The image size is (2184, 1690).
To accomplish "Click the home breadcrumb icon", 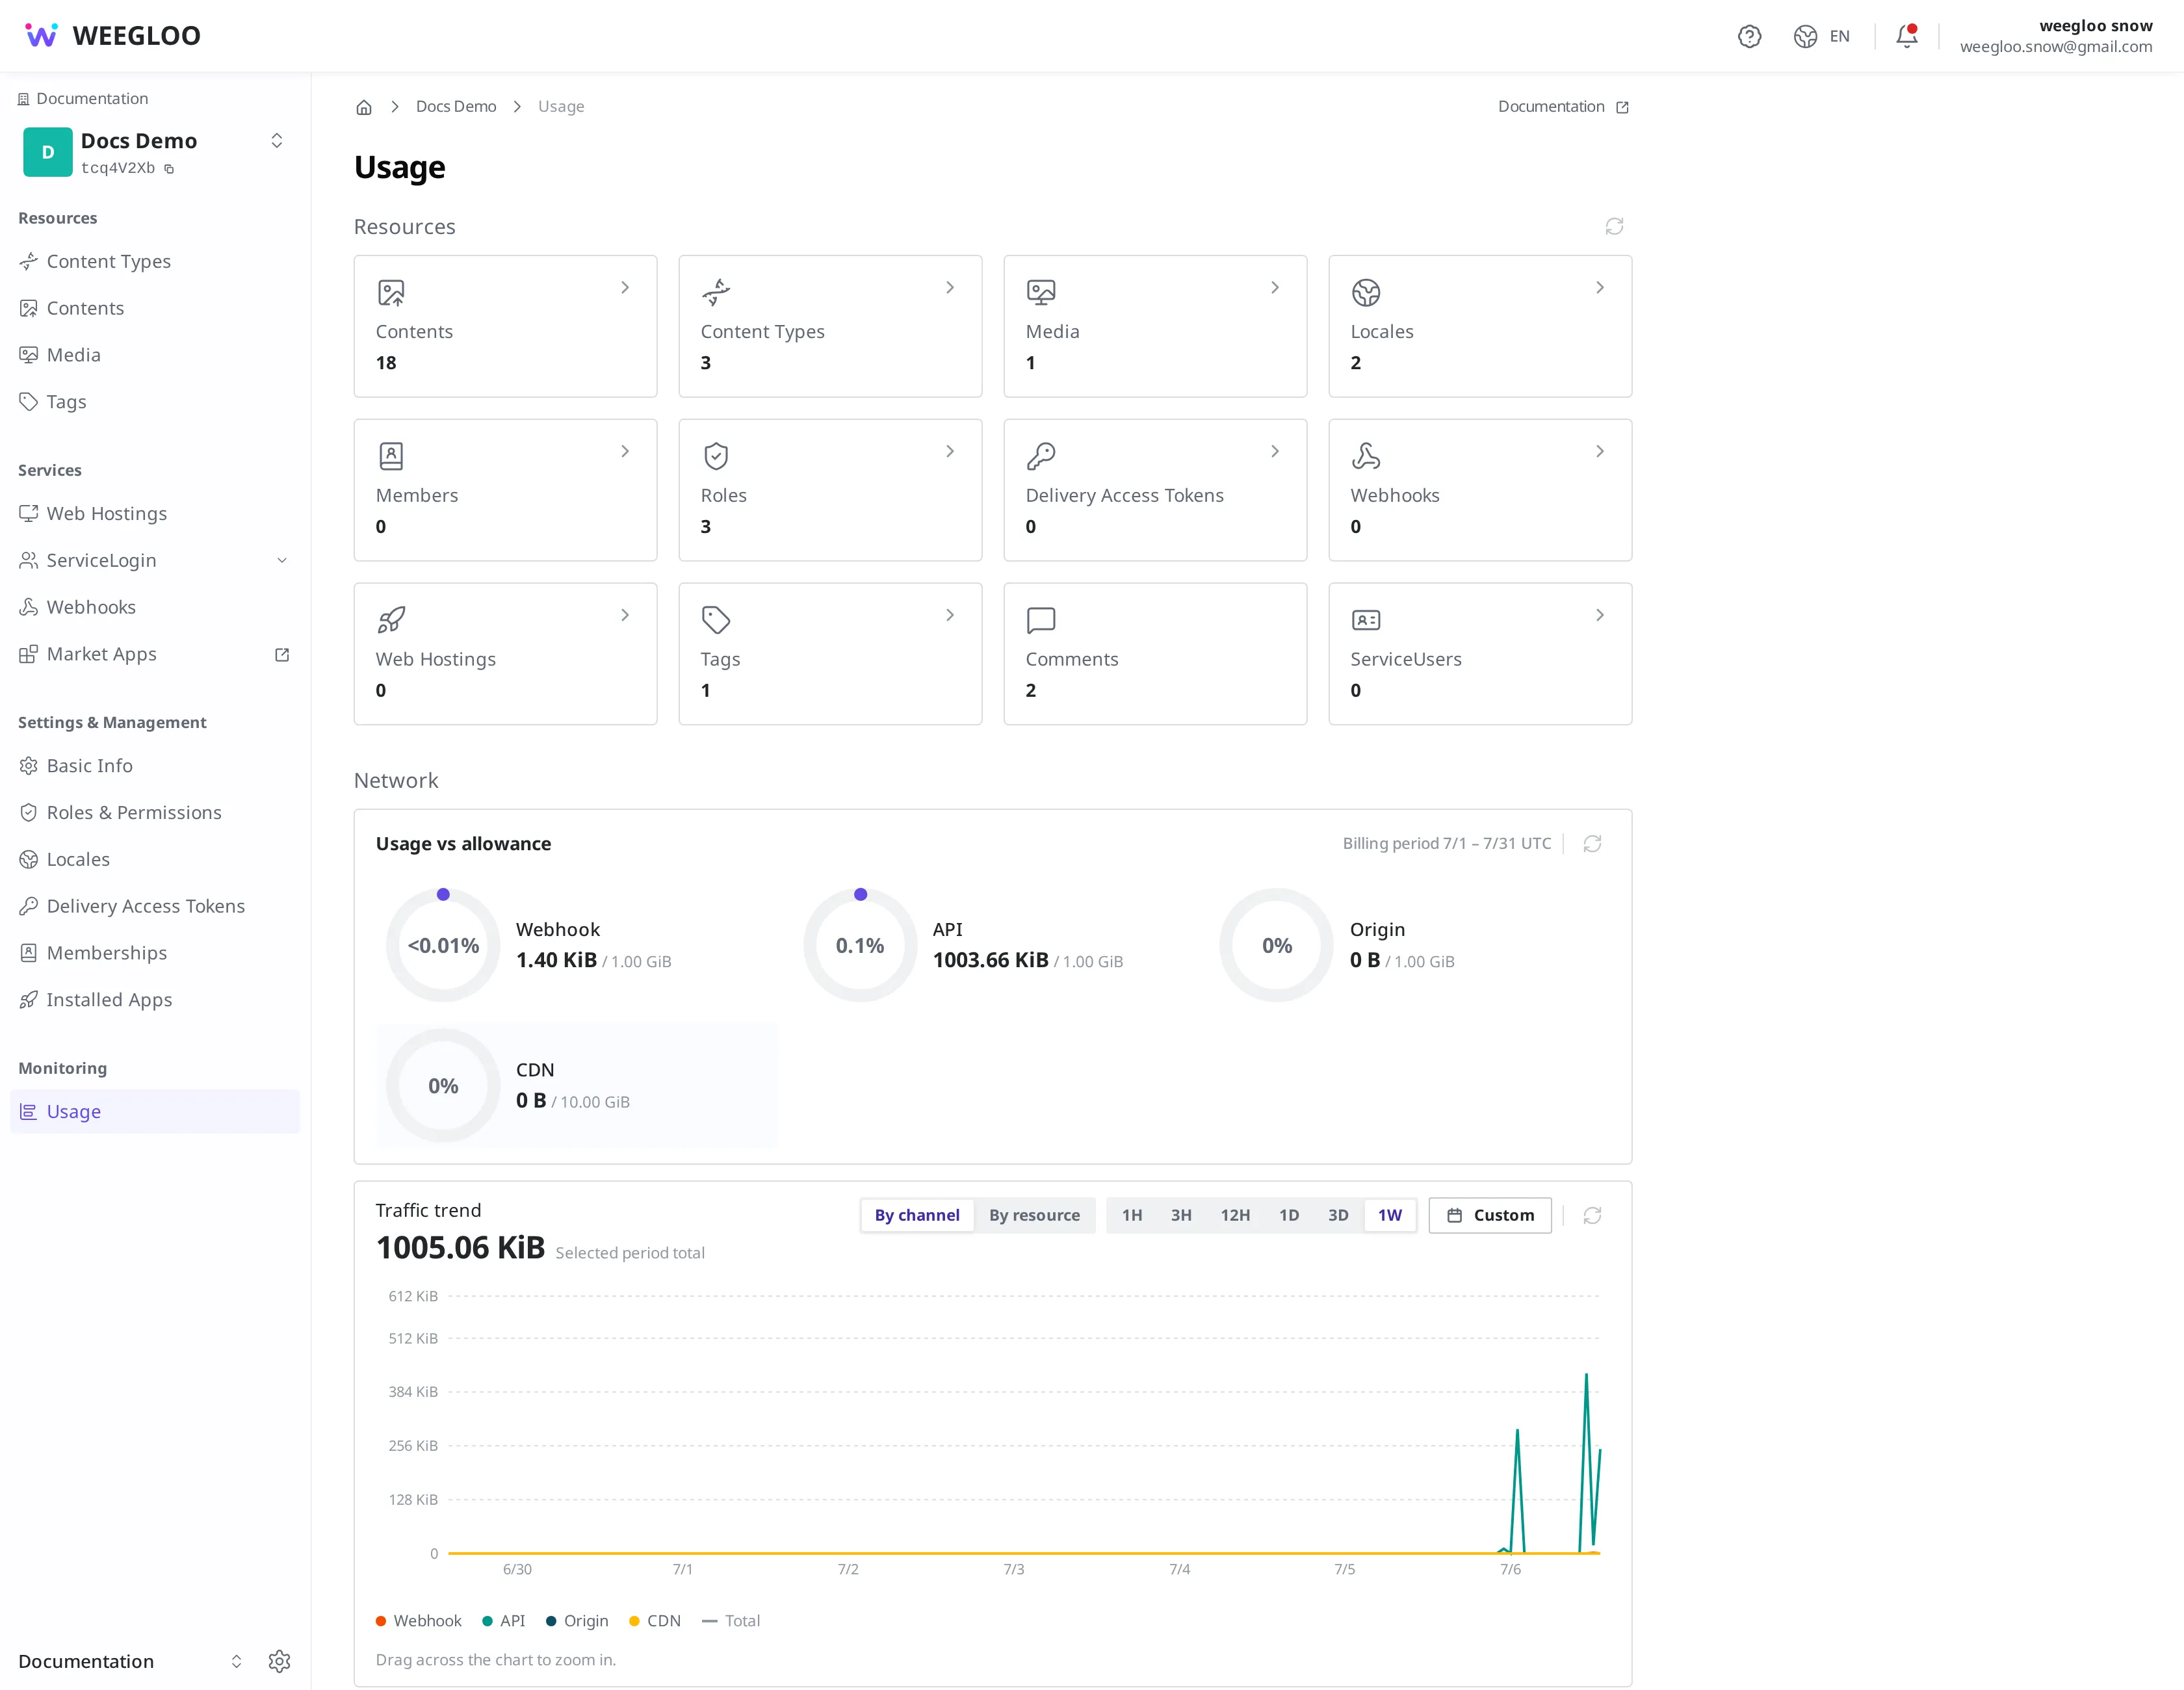I will tap(364, 107).
